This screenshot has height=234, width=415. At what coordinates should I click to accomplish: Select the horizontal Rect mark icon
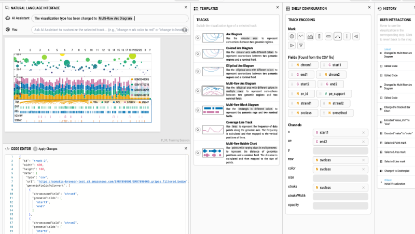point(328,36)
